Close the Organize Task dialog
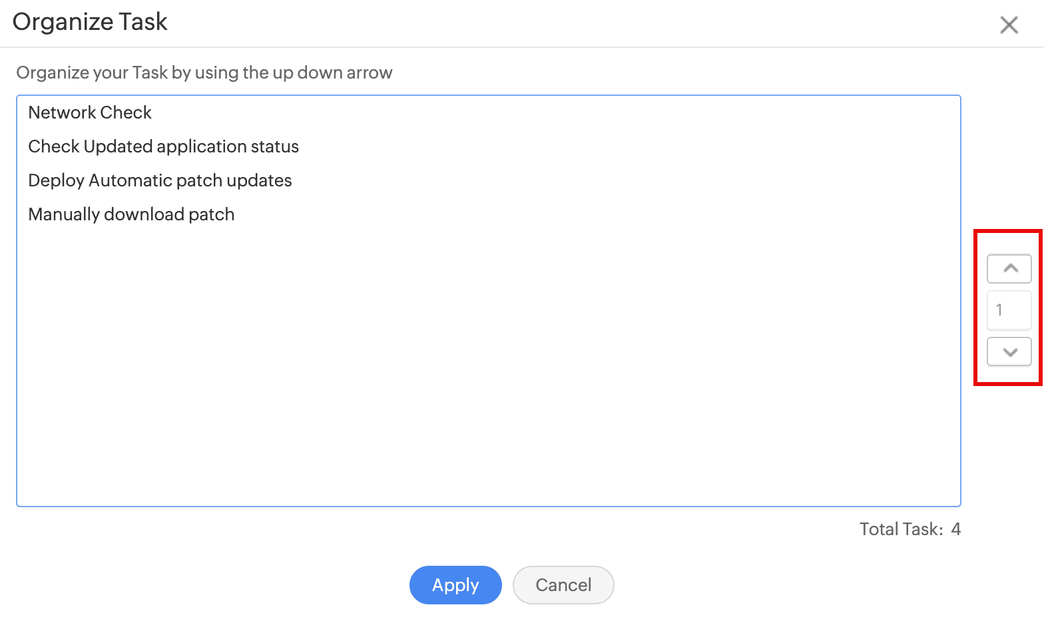The width and height of the screenshot is (1044, 635). 1009,25
